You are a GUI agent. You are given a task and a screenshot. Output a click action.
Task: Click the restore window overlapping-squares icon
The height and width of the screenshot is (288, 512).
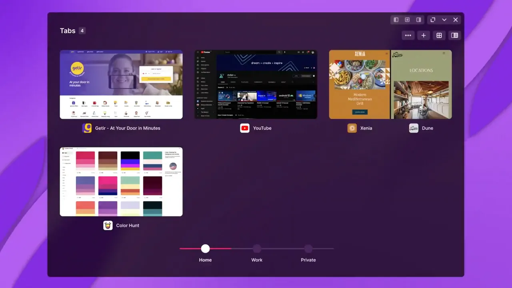(x=433, y=20)
